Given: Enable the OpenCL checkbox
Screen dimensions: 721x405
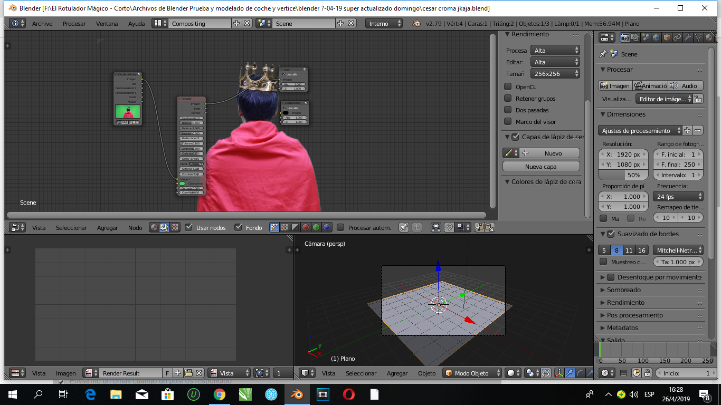Looking at the screenshot, I should pos(508,87).
